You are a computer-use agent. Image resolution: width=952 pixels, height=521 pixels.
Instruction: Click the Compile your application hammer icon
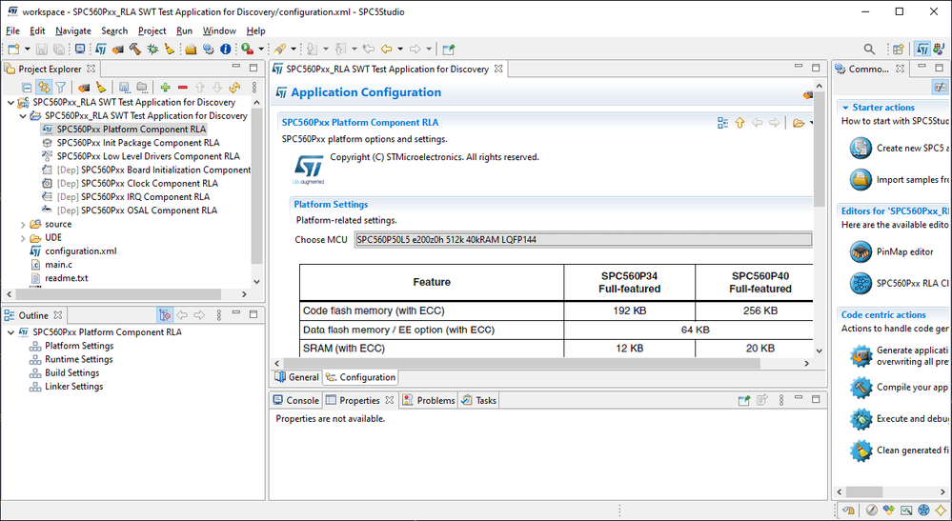(861, 388)
